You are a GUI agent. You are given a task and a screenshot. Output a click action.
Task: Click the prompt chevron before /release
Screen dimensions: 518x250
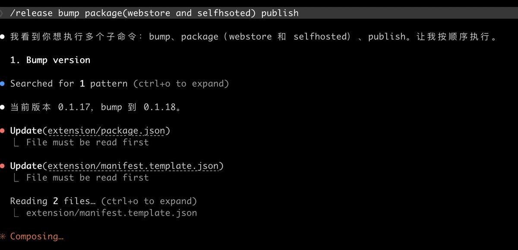[x=2, y=13]
